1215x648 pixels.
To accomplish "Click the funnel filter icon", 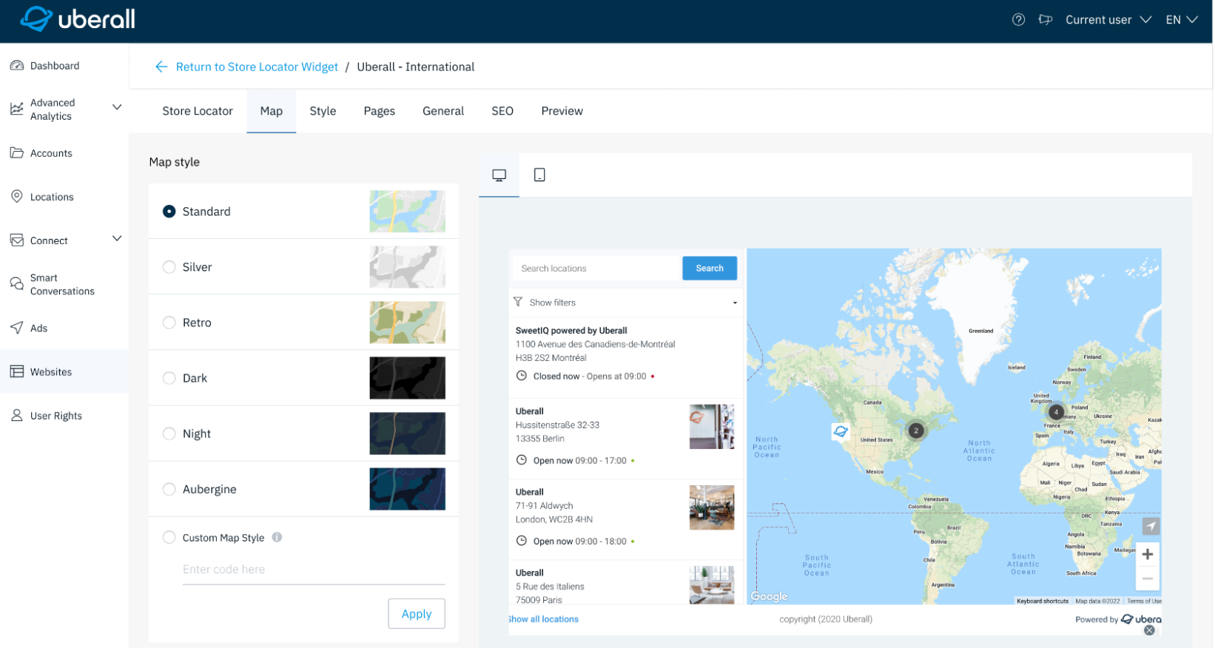I will pos(518,302).
